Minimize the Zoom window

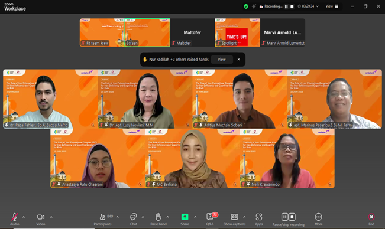coord(352,6)
